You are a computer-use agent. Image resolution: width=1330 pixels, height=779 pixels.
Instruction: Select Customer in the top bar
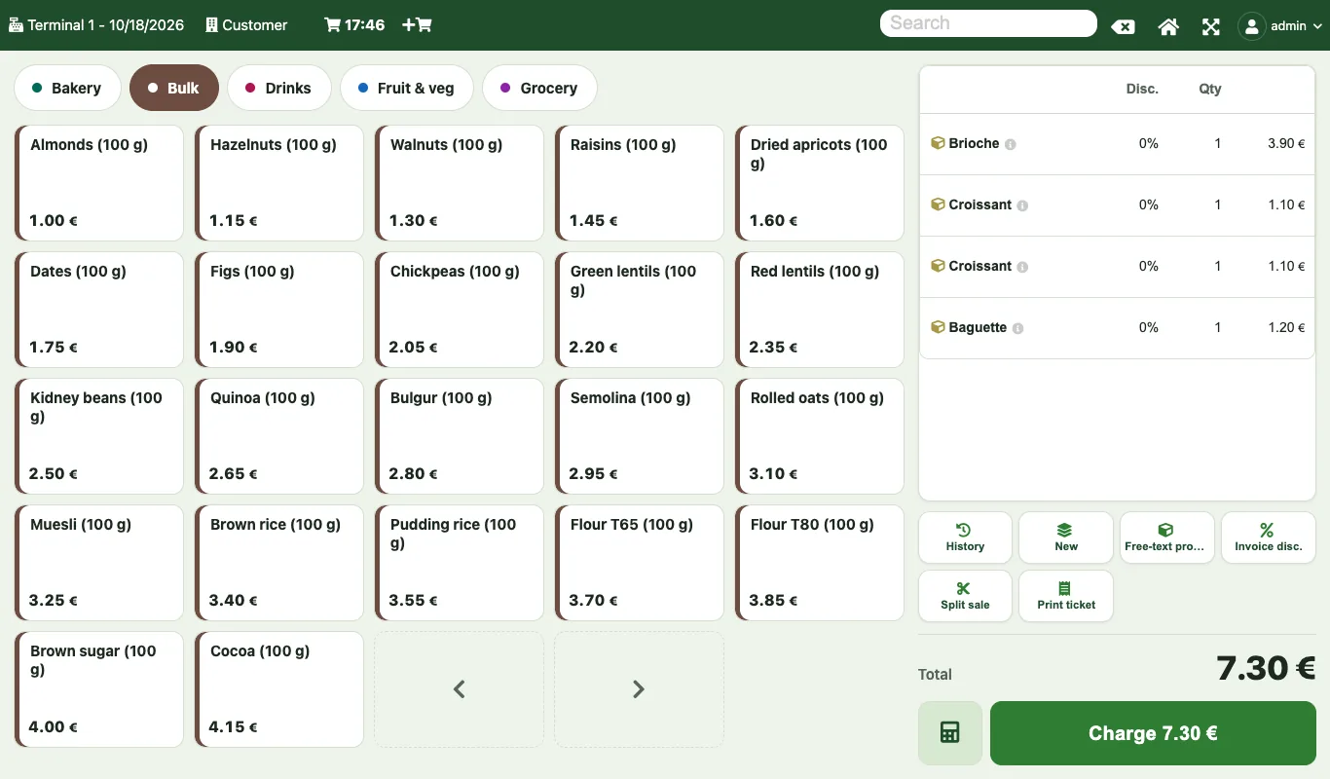click(246, 25)
